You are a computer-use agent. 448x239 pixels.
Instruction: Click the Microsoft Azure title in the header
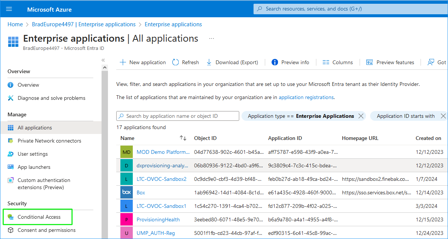49,9
